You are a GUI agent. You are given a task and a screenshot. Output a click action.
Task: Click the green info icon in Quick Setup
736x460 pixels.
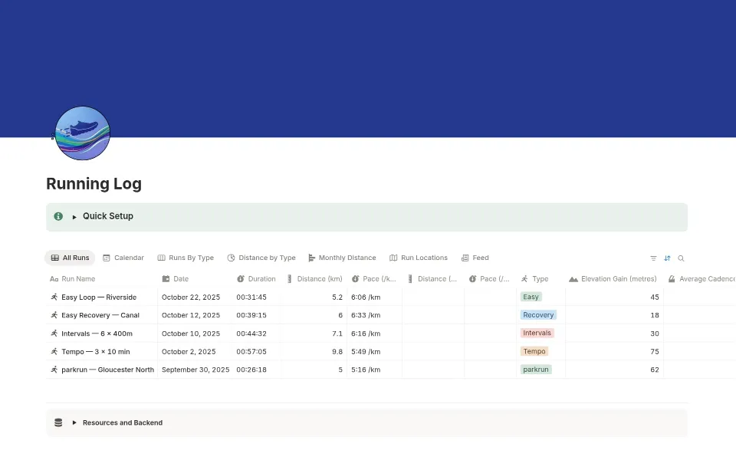coord(58,216)
